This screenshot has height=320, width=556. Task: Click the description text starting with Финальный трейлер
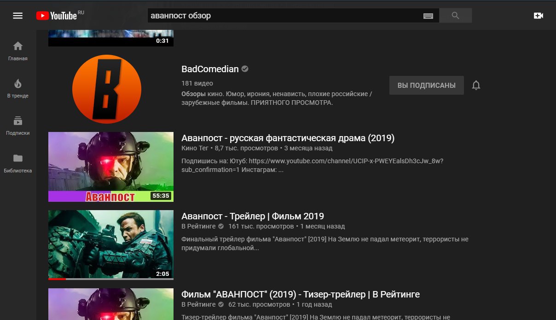point(325,244)
